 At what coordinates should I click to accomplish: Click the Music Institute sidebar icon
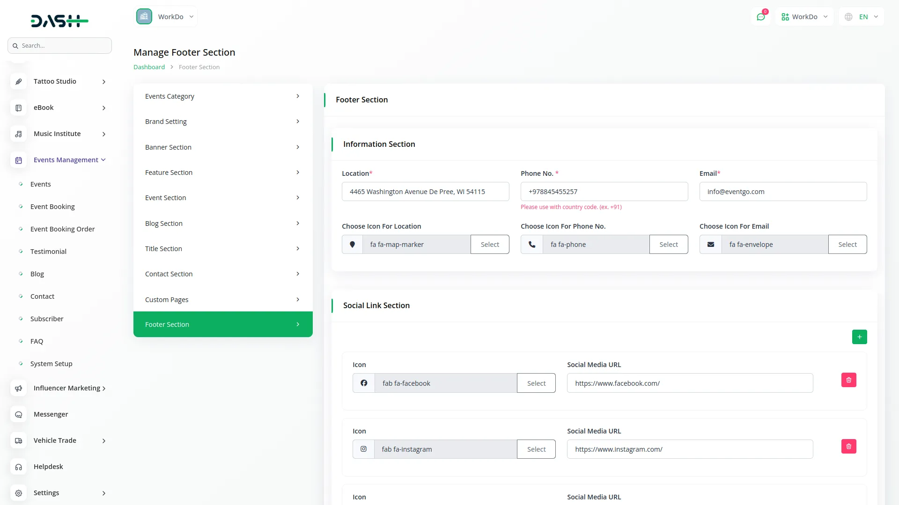(19, 134)
